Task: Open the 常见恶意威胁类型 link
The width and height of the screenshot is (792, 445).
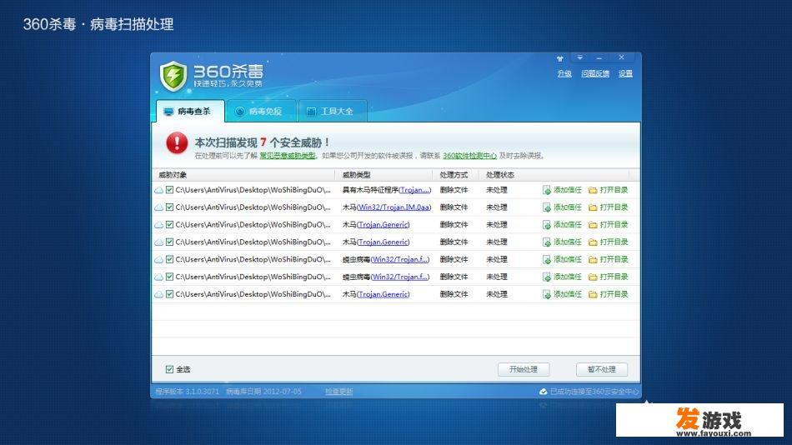Action: point(288,156)
